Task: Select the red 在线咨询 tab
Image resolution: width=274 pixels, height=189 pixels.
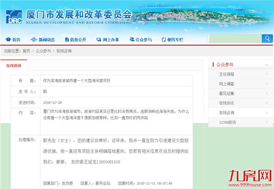Action: point(14,66)
